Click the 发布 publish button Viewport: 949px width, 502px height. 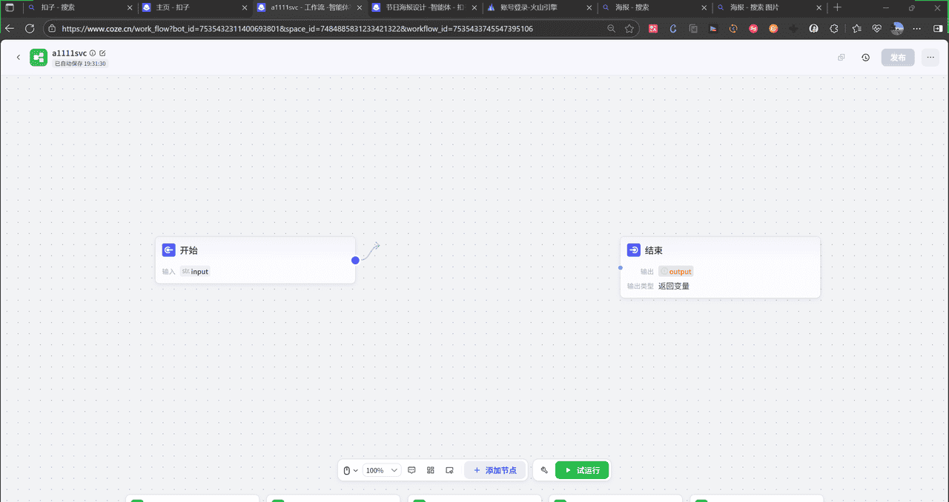pos(897,58)
